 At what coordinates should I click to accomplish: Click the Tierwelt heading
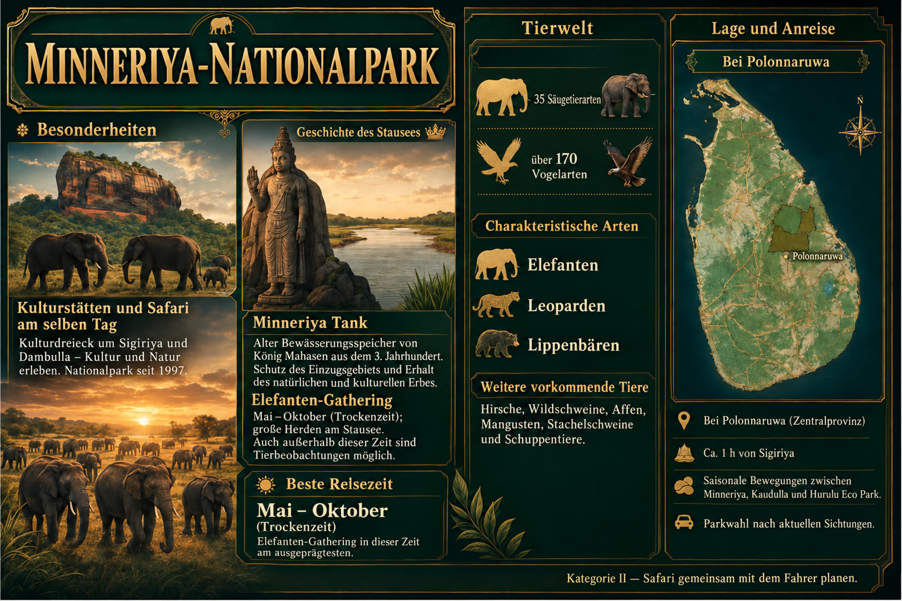tap(557, 28)
